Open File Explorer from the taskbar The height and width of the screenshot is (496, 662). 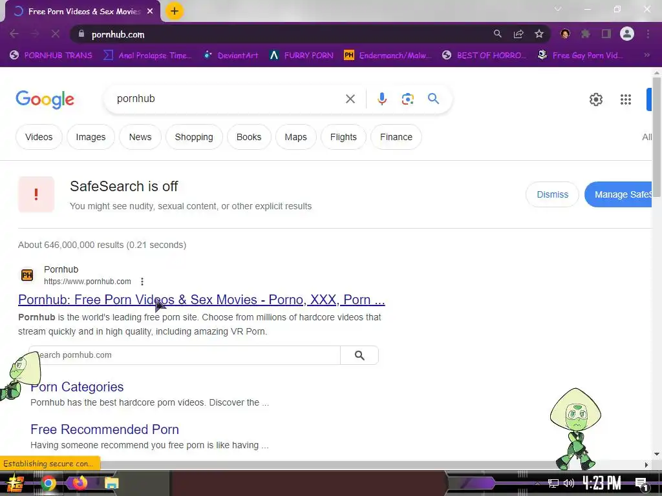[x=111, y=483]
